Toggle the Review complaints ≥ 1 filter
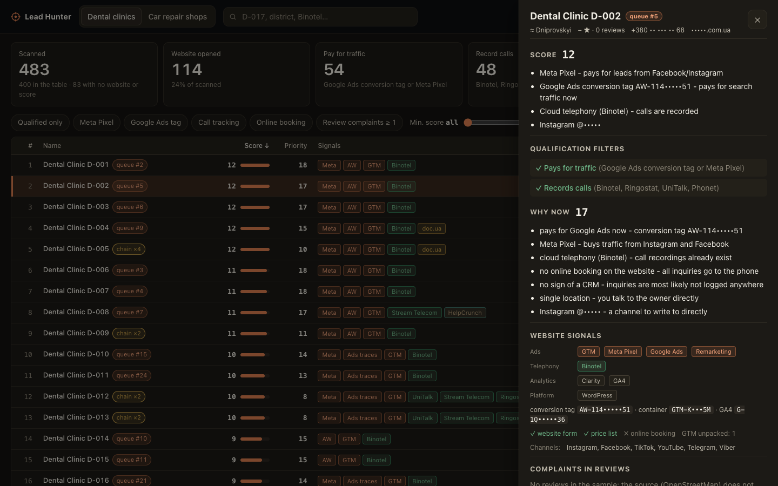The width and height of the screenshot is (778, 486). [359, 123]
